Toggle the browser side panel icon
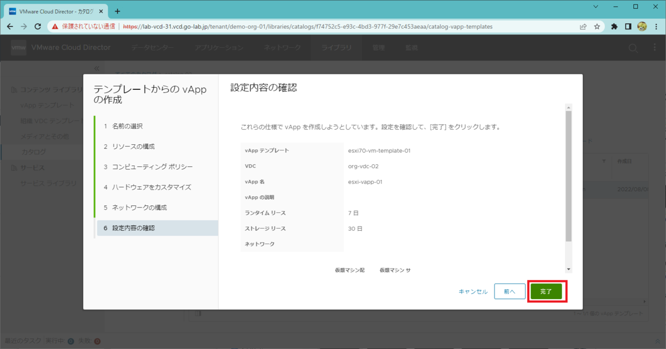This screenshot has width=666, height=349. [x=628, y=26]
